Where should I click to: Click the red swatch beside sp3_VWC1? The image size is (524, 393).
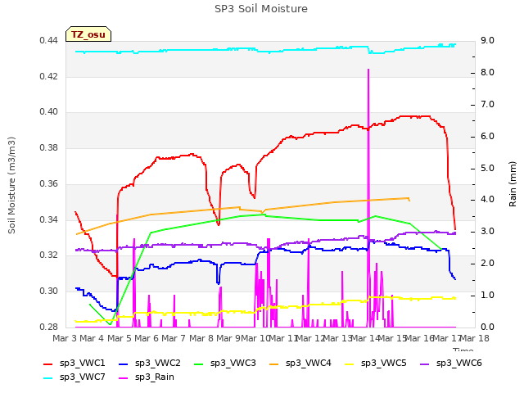point(48,364)
